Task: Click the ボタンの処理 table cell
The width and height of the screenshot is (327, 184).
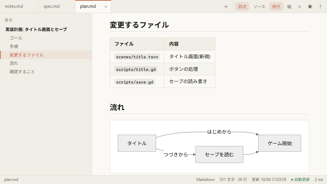Action: 190,69
